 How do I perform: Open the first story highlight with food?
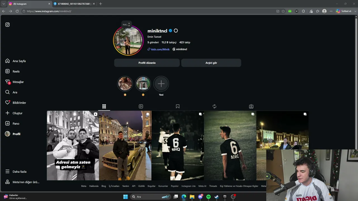125,84
